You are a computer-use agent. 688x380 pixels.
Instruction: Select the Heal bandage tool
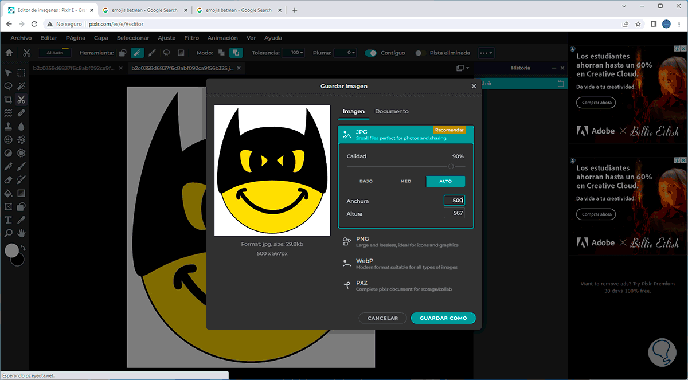coord(21,113)
